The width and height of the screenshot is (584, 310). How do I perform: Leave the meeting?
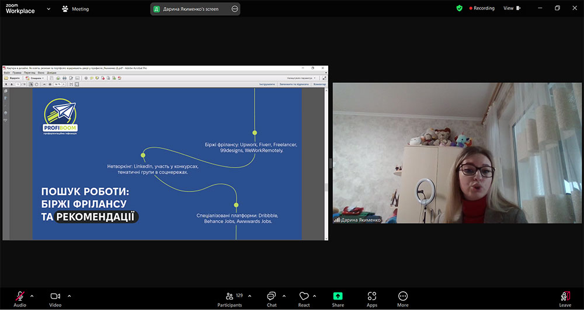tap(565, 299)
